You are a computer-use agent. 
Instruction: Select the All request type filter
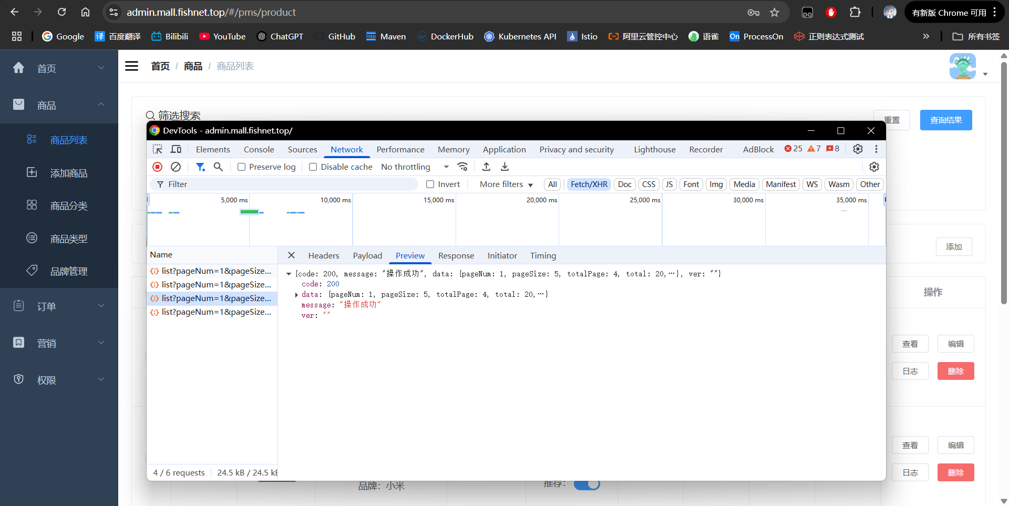click(x=552, y=184)
